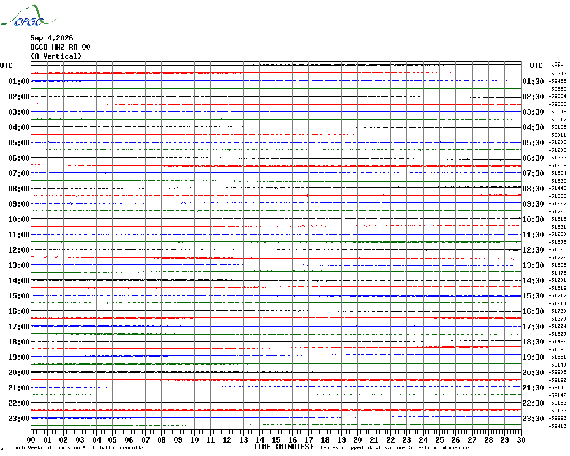Click the OCCD HNZ RA 00 station label
The width and height of the screenshot is (570, 456).
[60, 47]
